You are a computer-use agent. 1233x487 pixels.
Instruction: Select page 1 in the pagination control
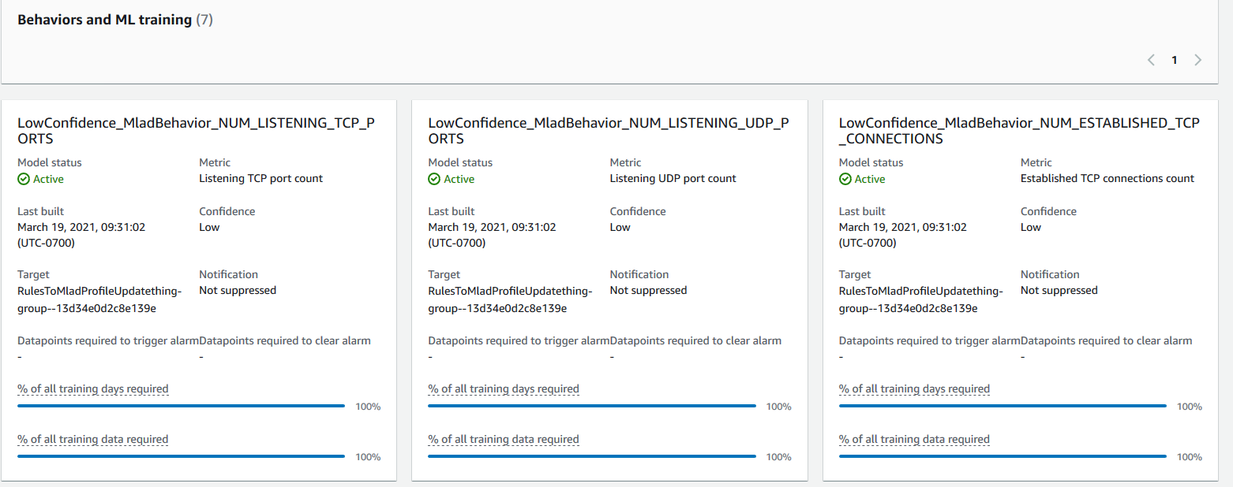1175,59
